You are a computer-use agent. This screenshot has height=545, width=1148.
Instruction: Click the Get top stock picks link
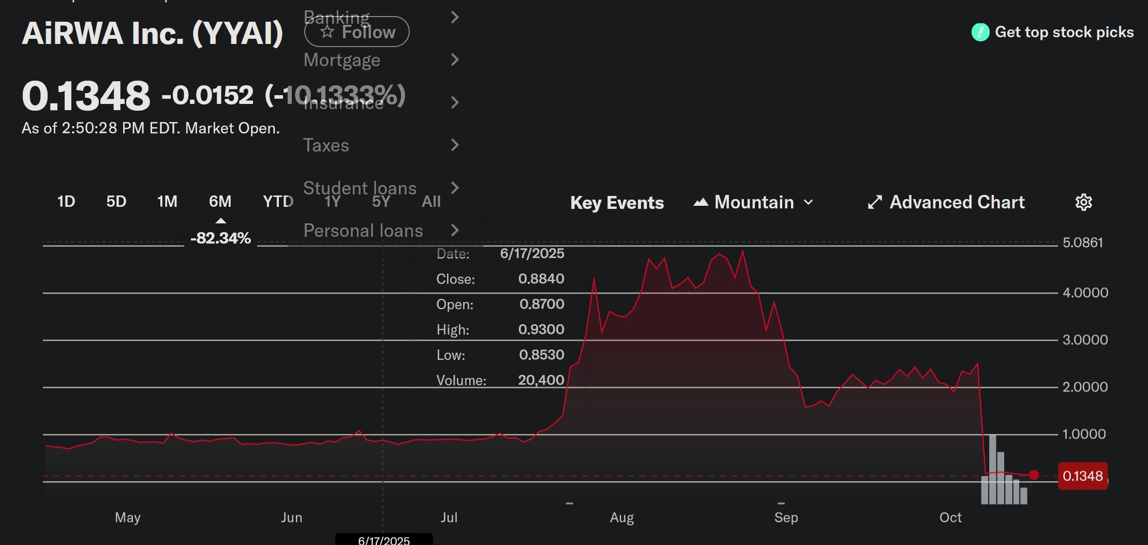[x=1053, y=32]
